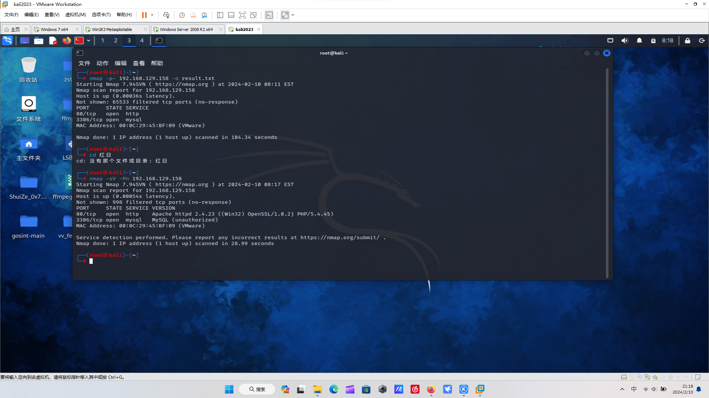Click the terminal vertical scrollbar

[607, 173]
